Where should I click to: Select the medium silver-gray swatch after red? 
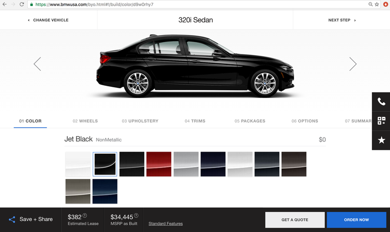(186, 164)
